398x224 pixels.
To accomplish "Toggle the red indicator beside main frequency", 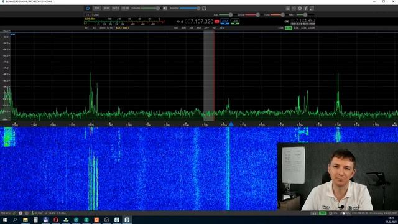I will (x=216, y=21).
